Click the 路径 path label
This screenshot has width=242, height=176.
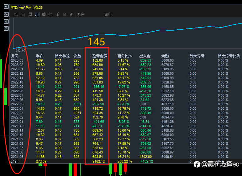pyautogui.click(x=108, y=14)
